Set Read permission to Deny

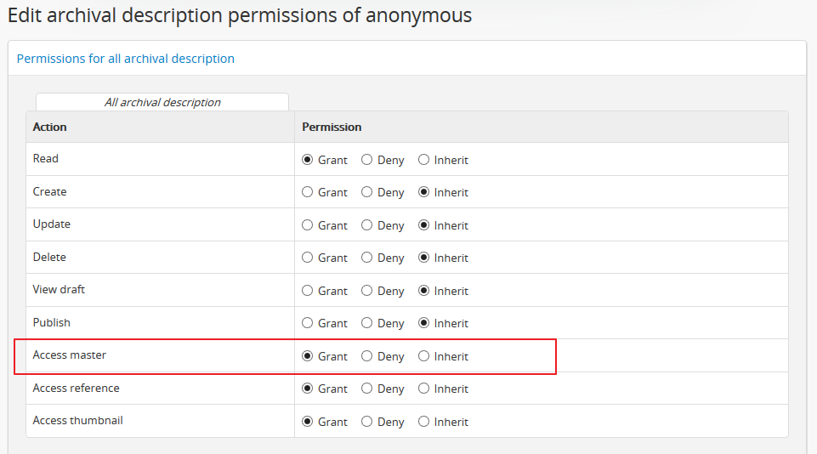(x=367, y=160)
